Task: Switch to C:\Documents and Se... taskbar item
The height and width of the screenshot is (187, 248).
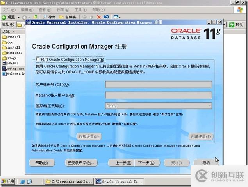Action: click(69, 182)
